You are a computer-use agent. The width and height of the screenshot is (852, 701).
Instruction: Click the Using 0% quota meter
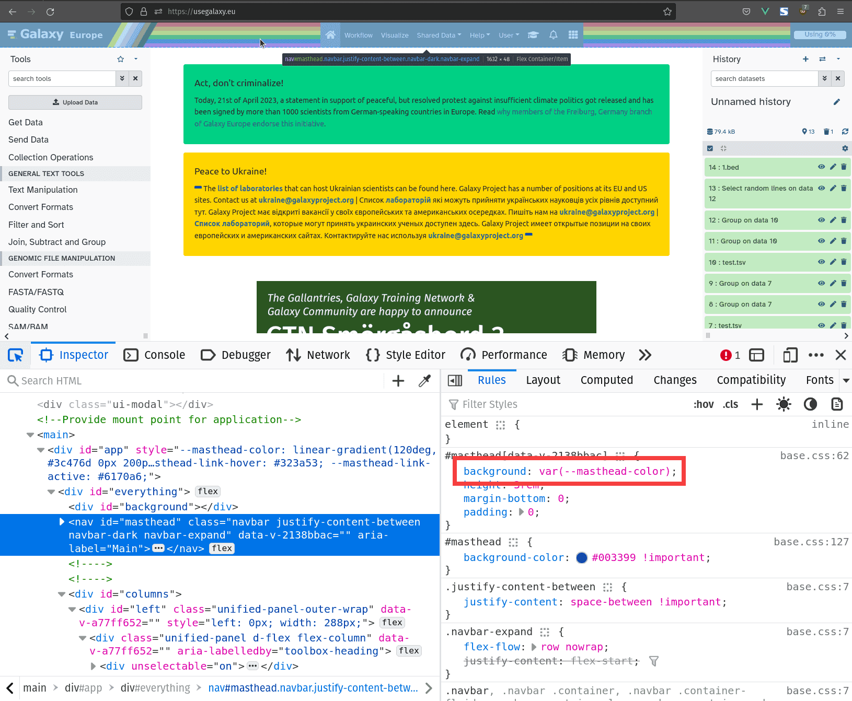(820, 34)
